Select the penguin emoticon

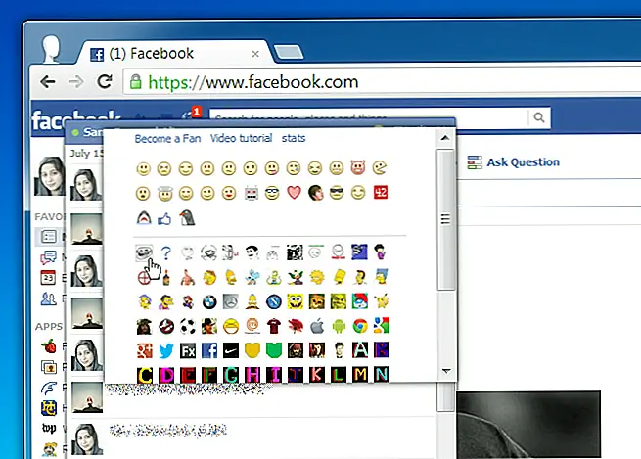(186, 218)
